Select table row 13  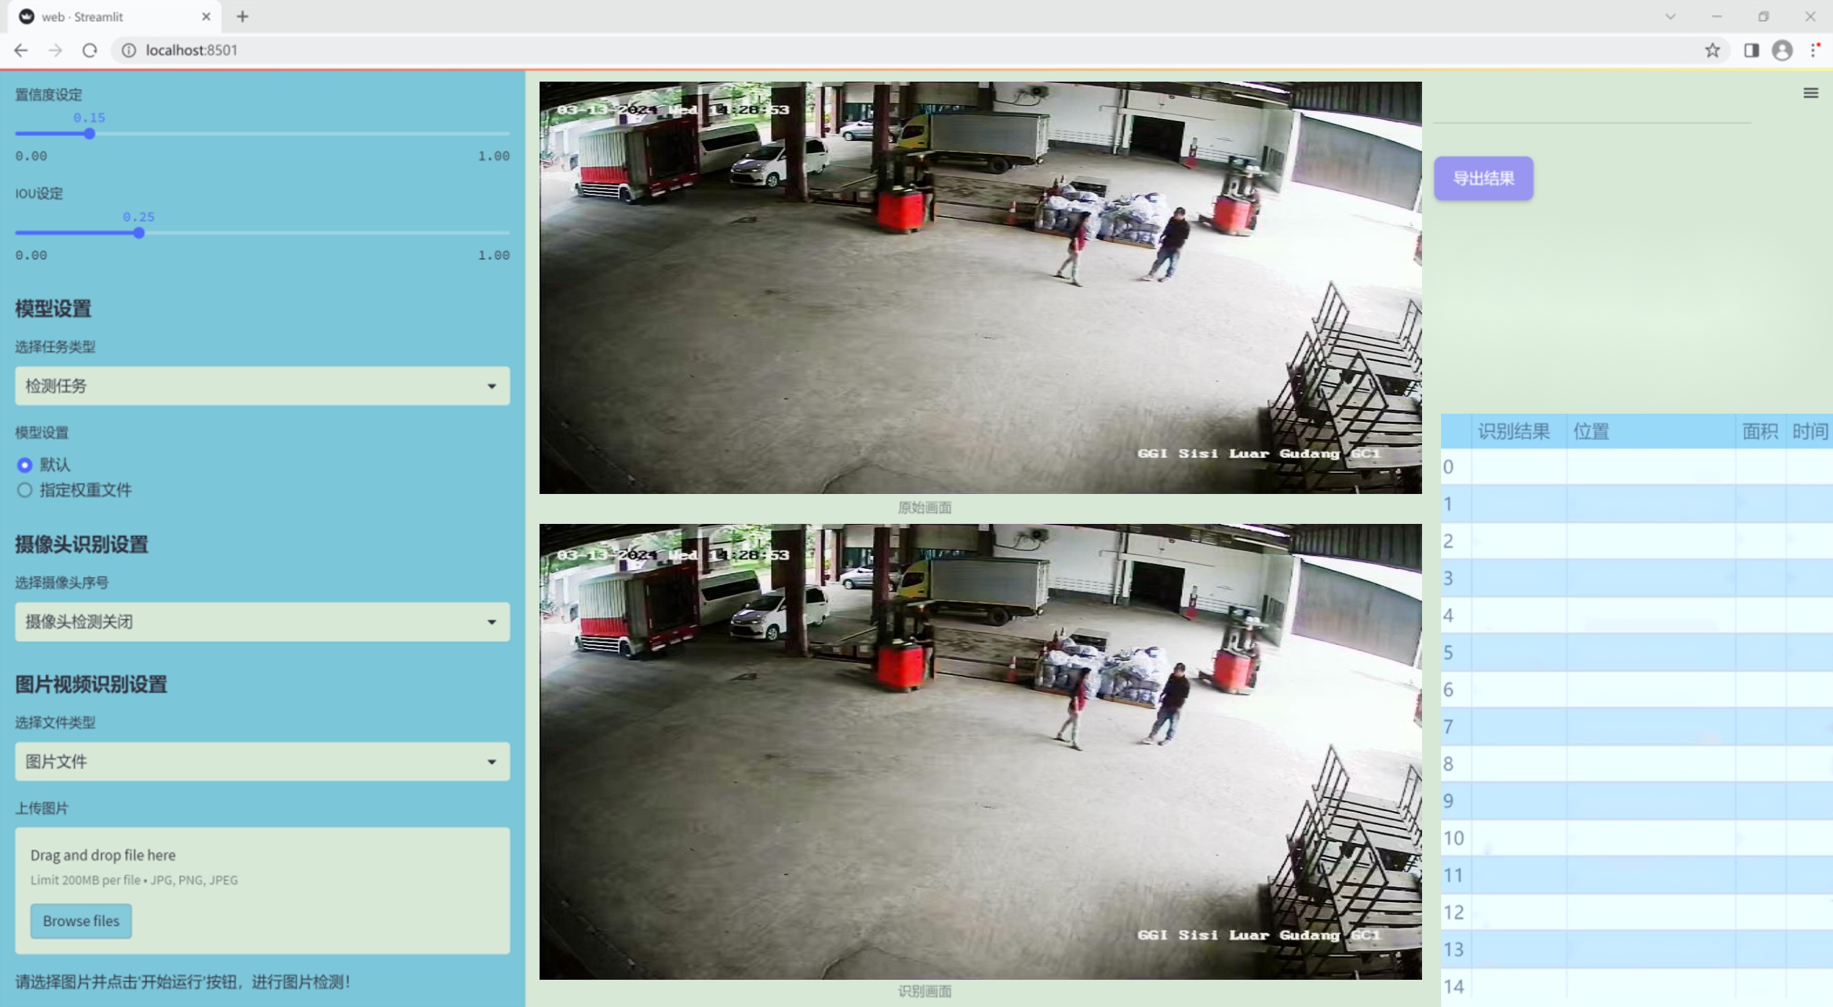(x=1636, y=949)
